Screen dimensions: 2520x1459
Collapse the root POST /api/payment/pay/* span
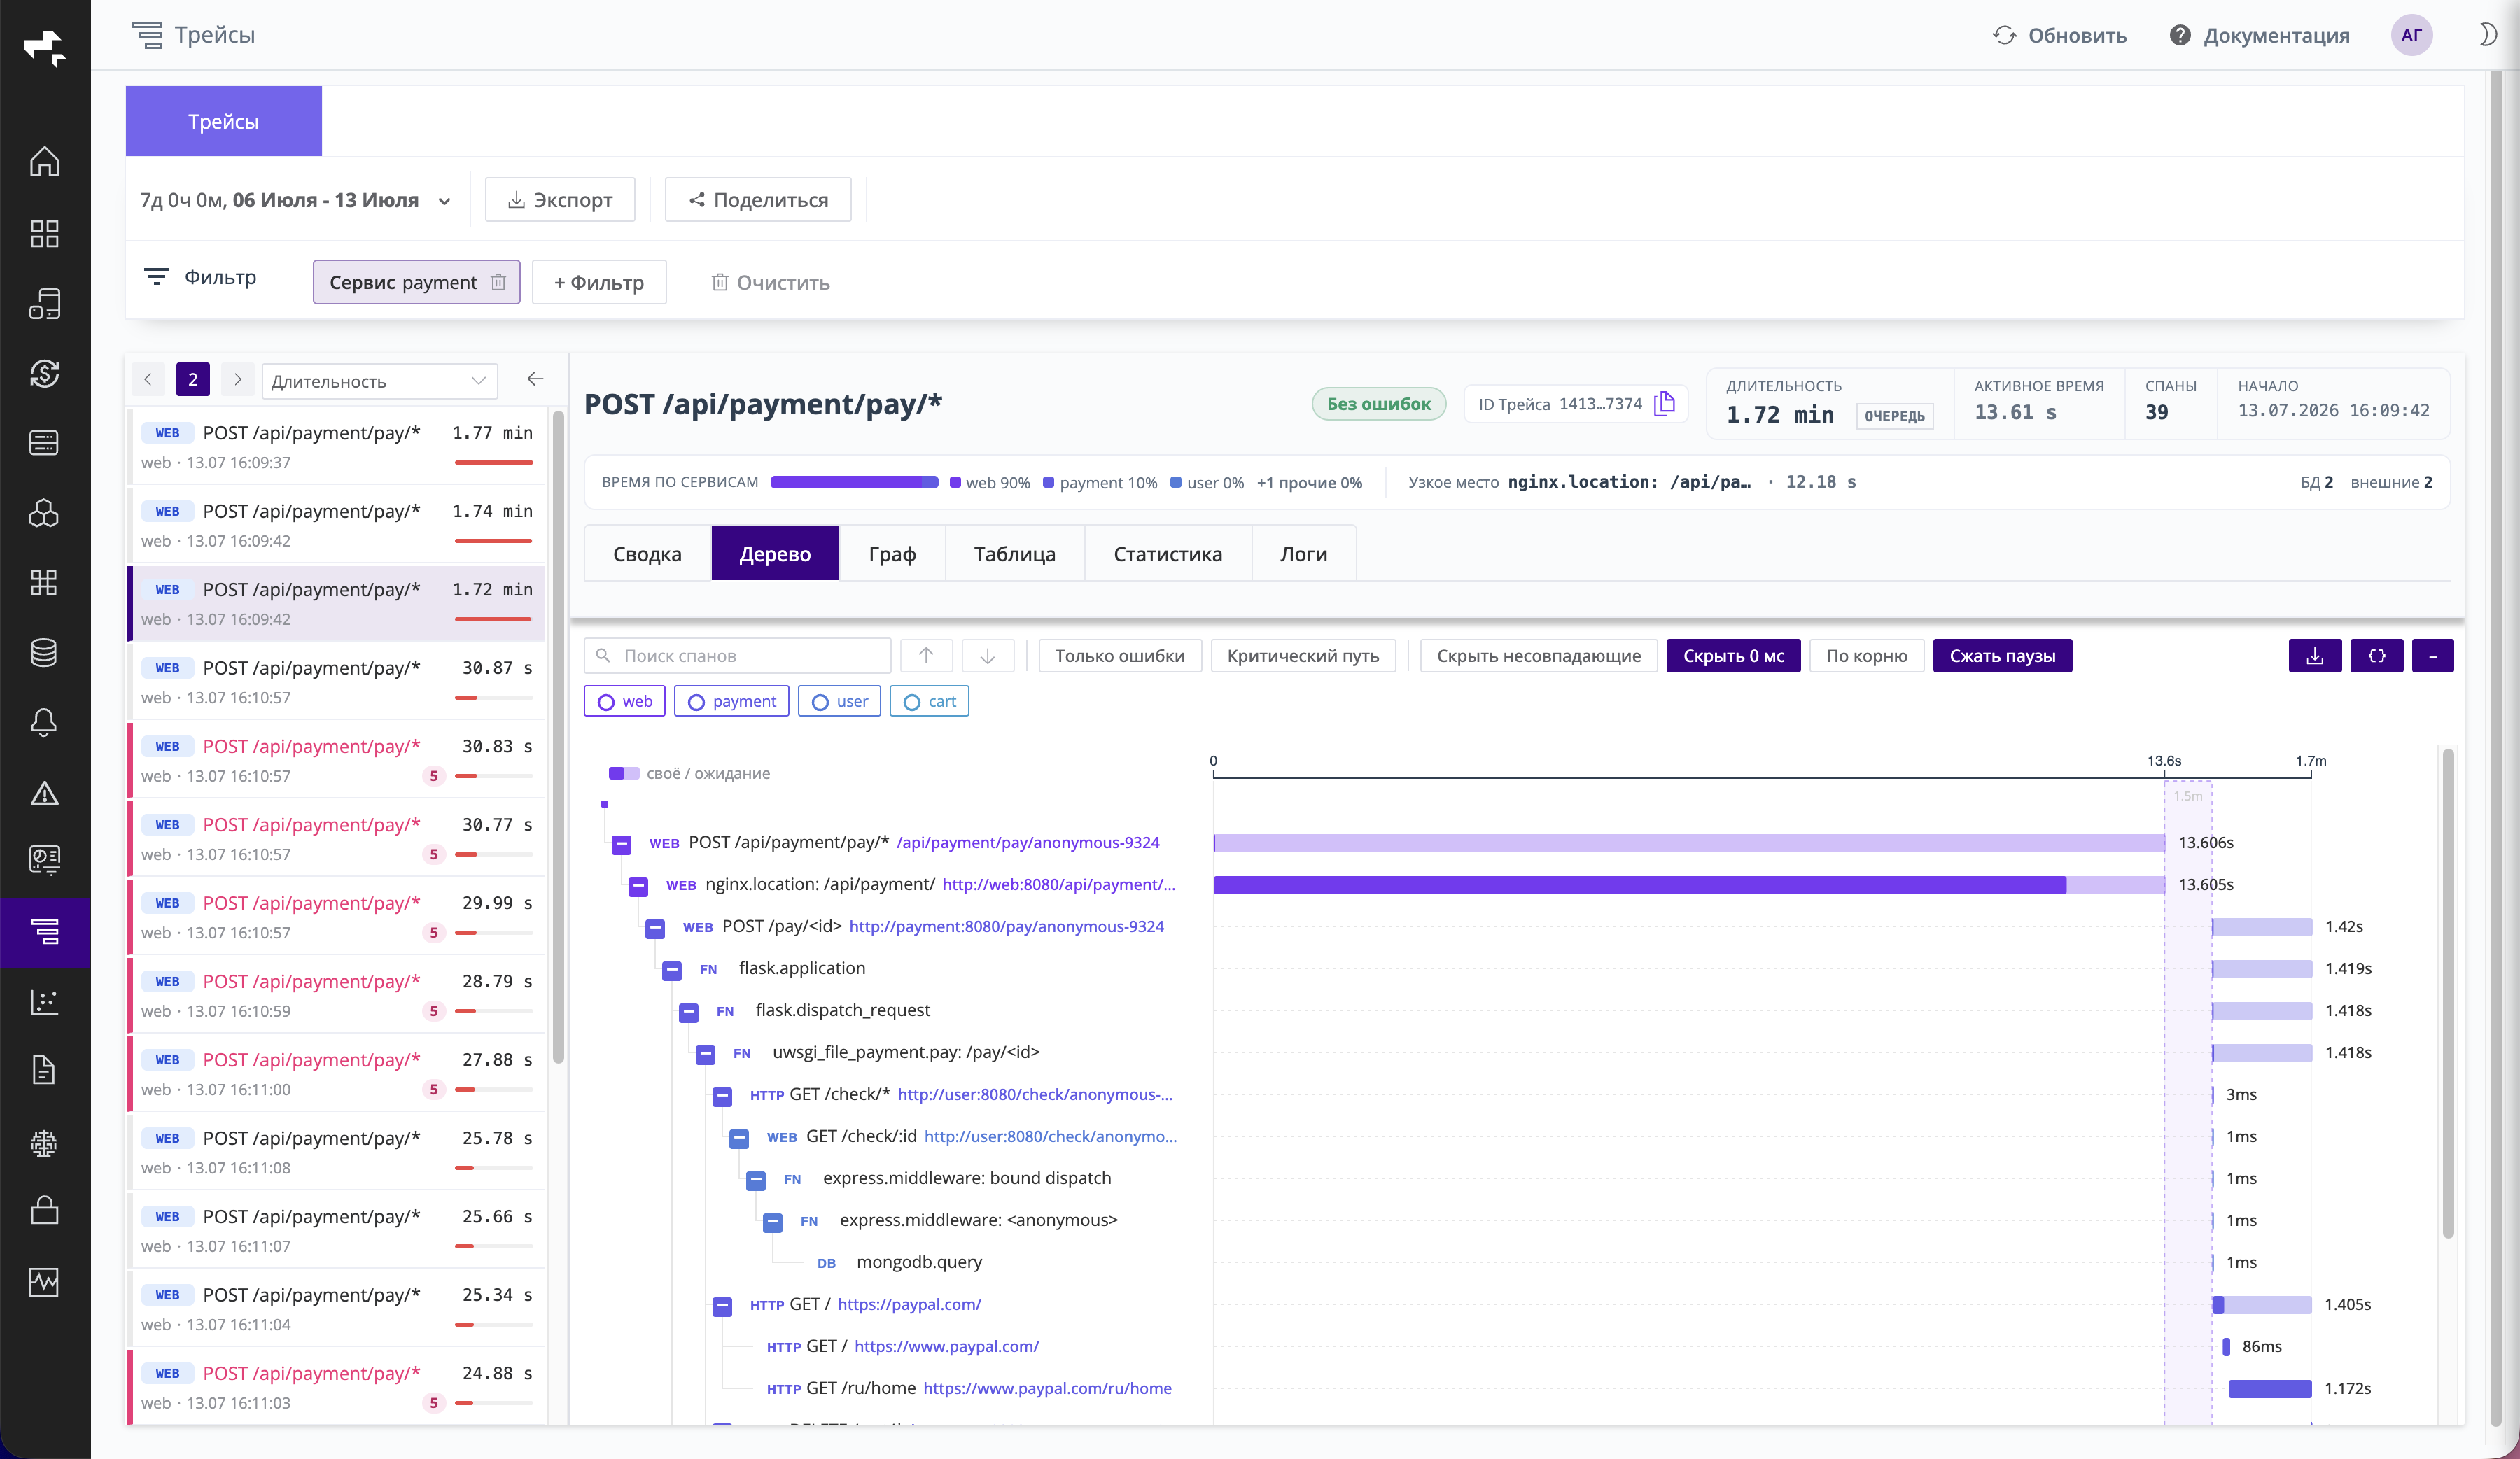(x=621, y=845)
